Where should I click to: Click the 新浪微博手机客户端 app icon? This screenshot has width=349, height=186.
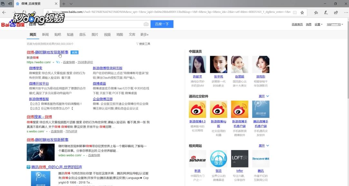(x=240, y=109)
